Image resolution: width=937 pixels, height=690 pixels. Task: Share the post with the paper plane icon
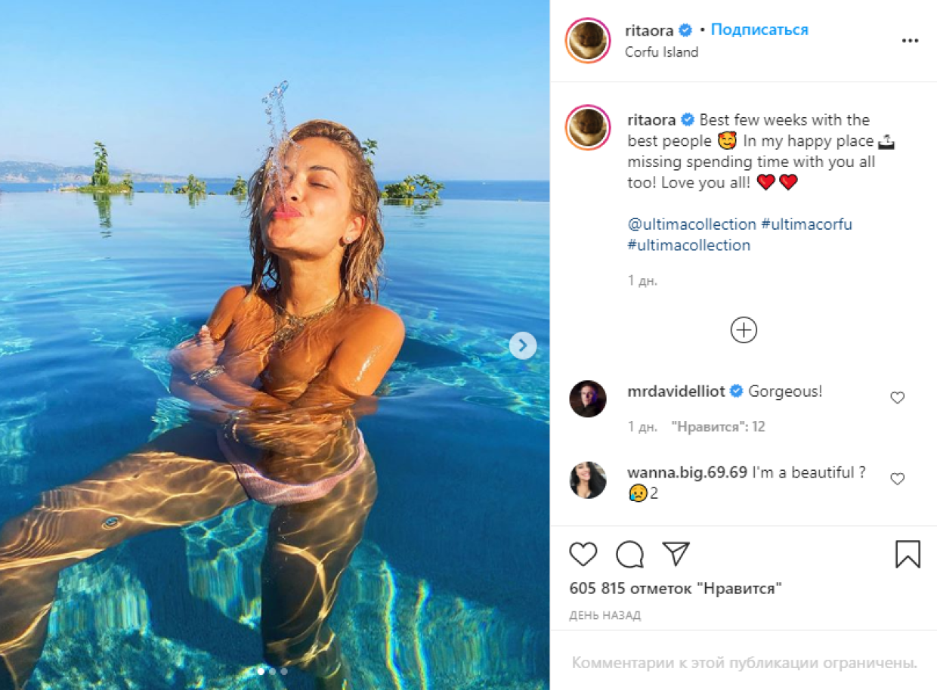(676, 554)
